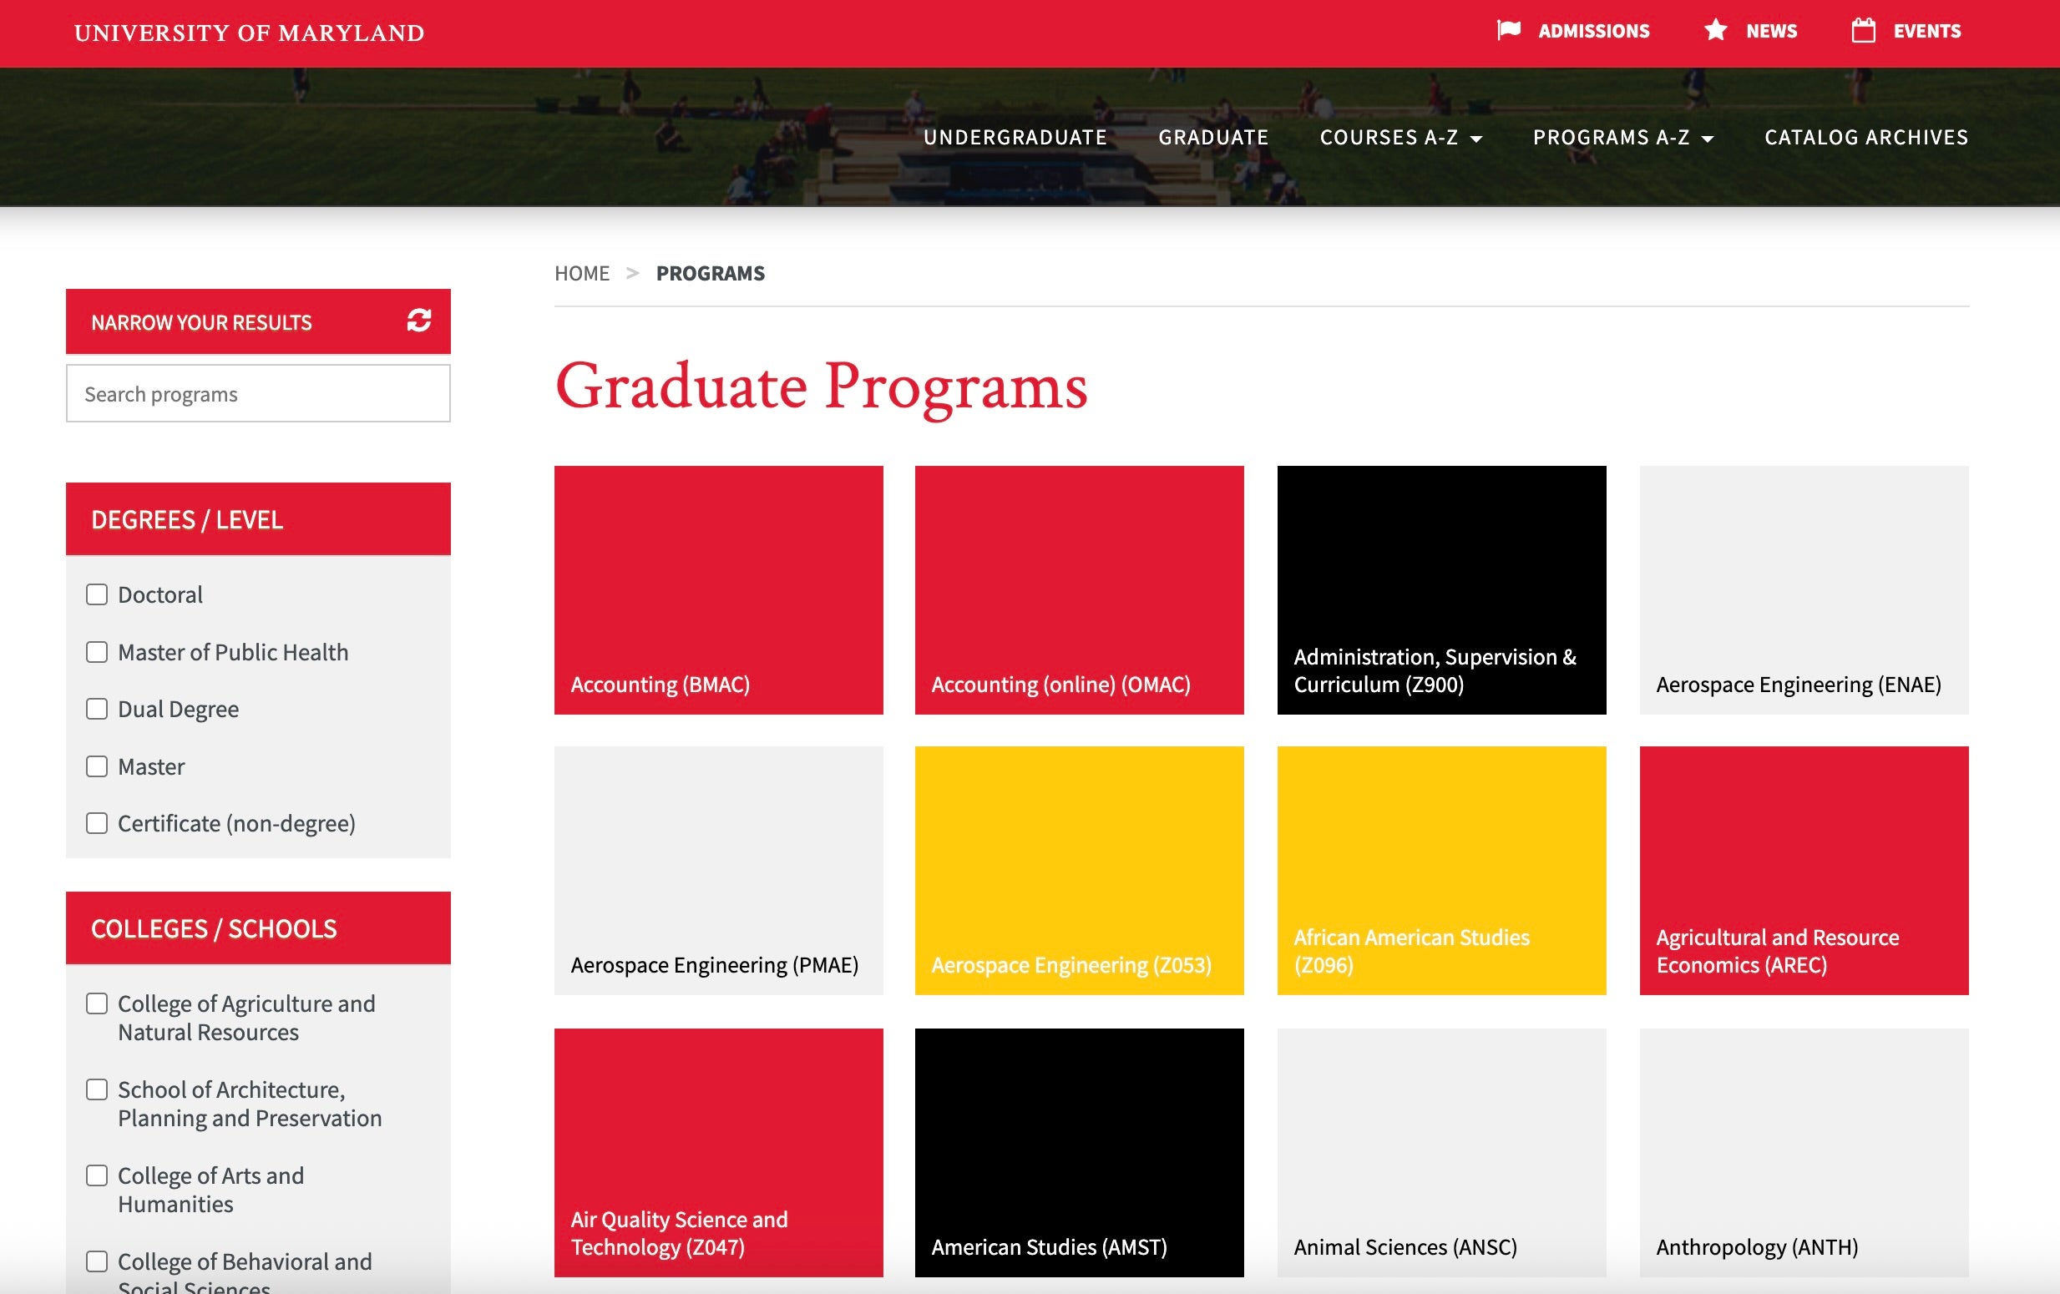Enable the Master of Public Health filter
The height and width of the screenshot is (1294, 2060).
pyautogui.click(x=96, y=652)
